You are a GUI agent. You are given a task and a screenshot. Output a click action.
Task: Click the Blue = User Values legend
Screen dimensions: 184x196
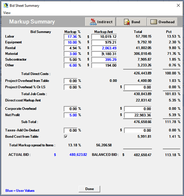click(x=20, y=190)
